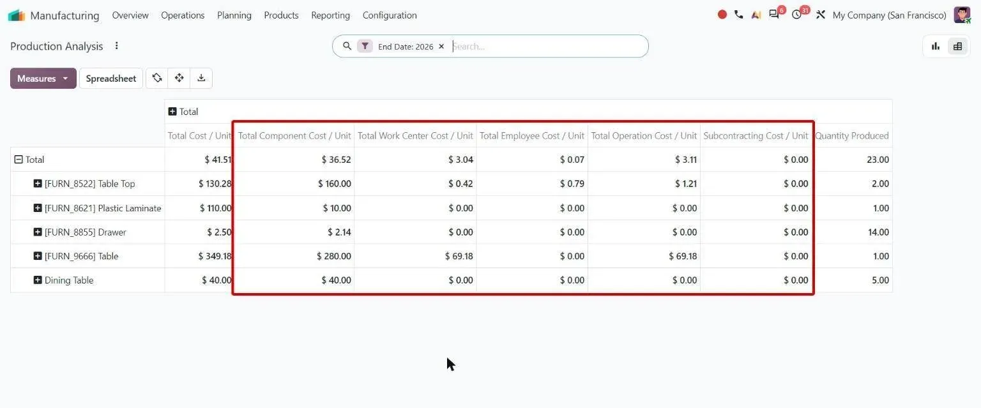Download the pivot table as xlsx
The width and height of the screenshot is (981, 408).
201,78
